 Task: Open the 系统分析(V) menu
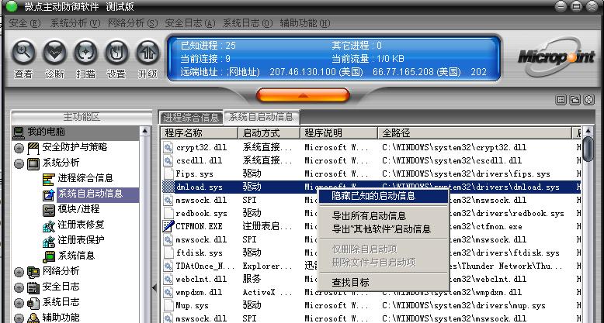(x=75, y=23)
